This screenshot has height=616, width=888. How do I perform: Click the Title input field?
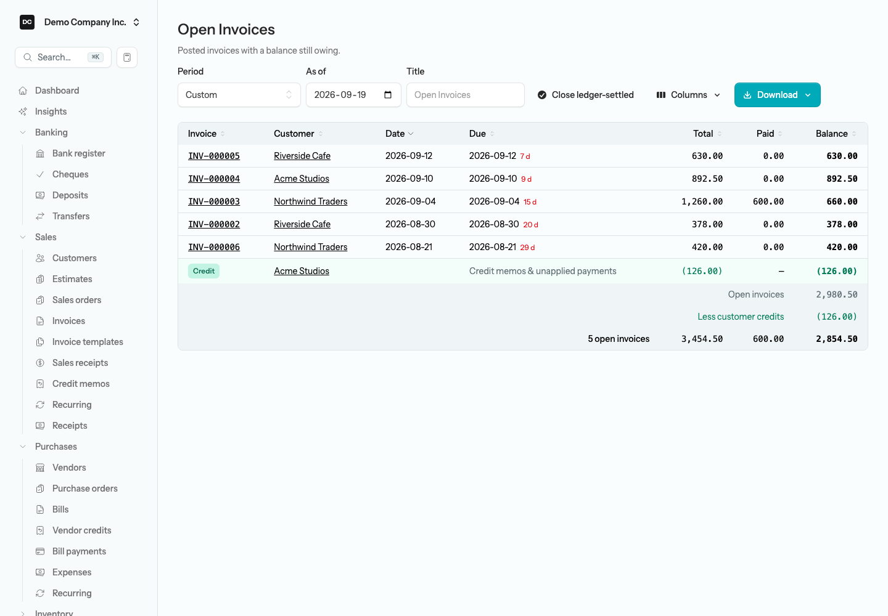point(466,95)
